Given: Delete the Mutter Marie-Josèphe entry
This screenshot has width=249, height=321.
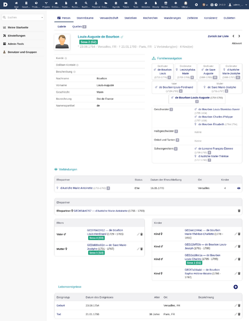Looking at the screenshot, I should tap(142, 249).
